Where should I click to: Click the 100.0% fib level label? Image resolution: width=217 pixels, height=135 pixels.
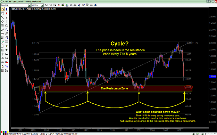click(x=188, y=114)
